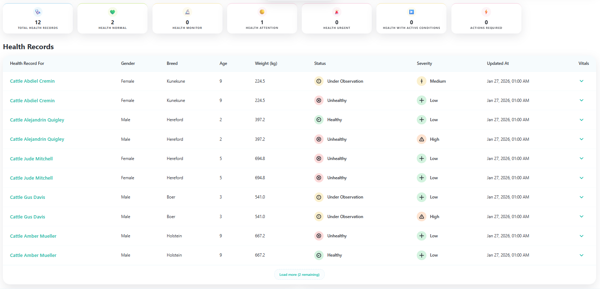
Task: Expand vitals for Healthy Amber Mueller record
Action: 581,255
